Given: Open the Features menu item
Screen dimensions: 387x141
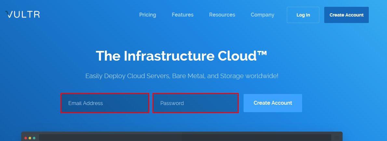Looking at the screenshot, I should point(183,15).
